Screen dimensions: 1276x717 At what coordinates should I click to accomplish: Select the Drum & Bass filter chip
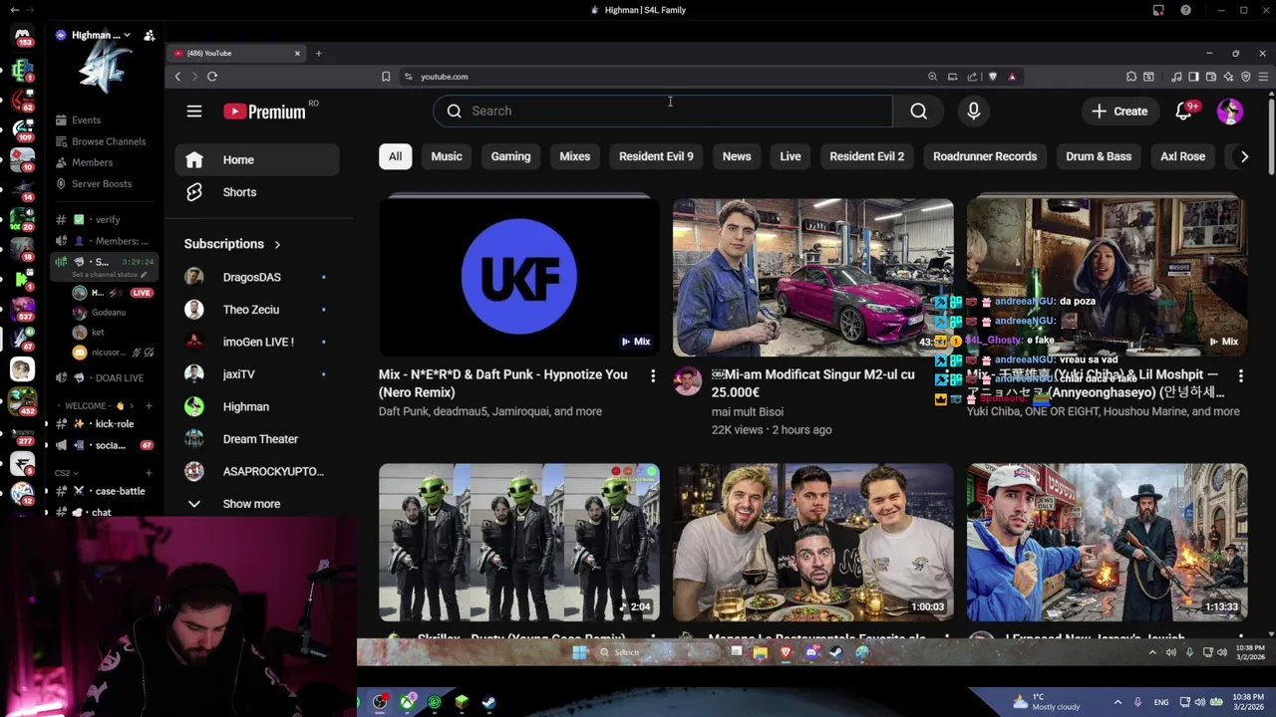pos(1099,156)
